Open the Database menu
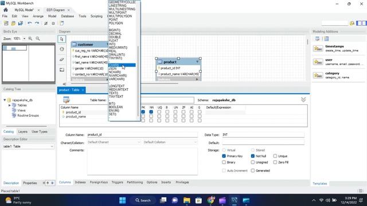Image resolution: width=367 pixels, height=206 pixels. [68, 16]
